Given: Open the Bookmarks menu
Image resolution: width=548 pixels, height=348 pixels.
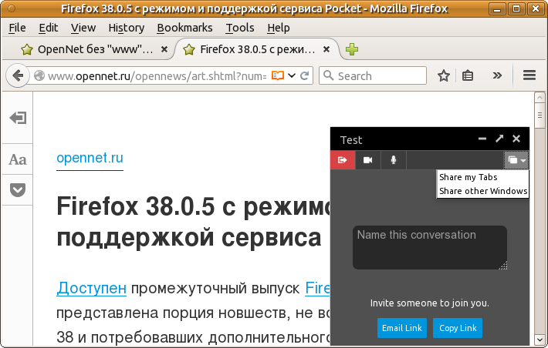Looking at the screenshot, I should (x=184, y=28).
